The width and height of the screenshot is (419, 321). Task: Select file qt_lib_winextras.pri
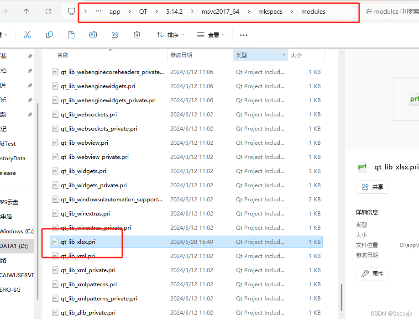click(186, 214)
